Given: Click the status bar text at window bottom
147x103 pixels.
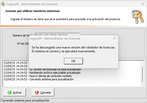Looking at the screenshot, I should coord(25,100).
